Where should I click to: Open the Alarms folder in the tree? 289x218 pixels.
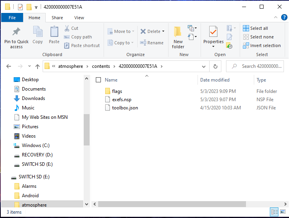(x=29, y=186)
